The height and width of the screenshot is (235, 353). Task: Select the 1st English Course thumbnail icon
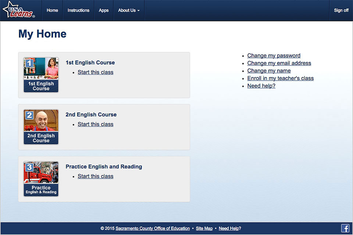pos(41,75)
